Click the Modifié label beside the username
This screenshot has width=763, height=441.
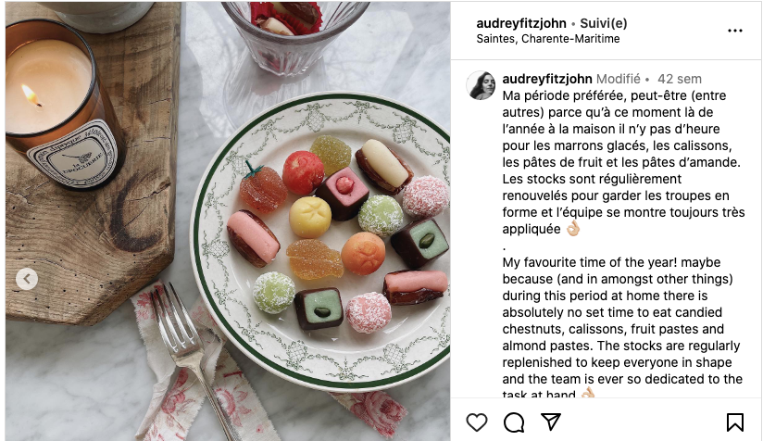(x=618, y=79)
